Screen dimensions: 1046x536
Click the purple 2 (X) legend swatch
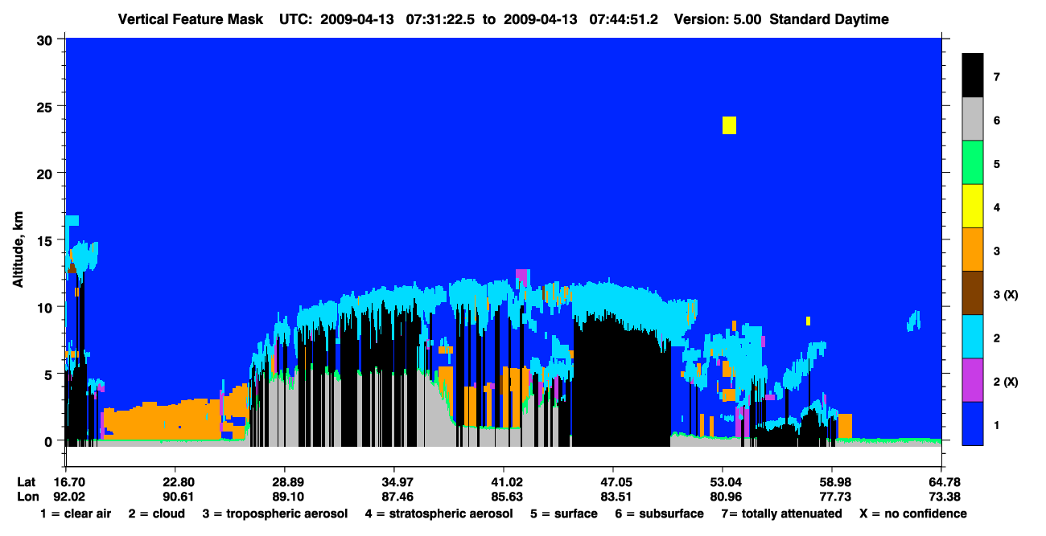click(973, 380)
